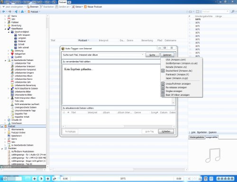Select Abonnements under Podcast
The width and height of the screenshot is (237, 182).
point(18,129)
